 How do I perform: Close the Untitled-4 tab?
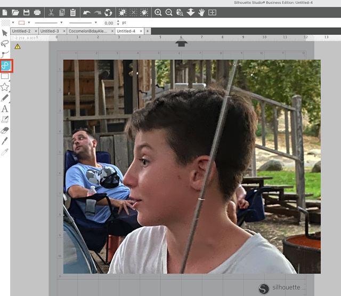coord(141,31)
